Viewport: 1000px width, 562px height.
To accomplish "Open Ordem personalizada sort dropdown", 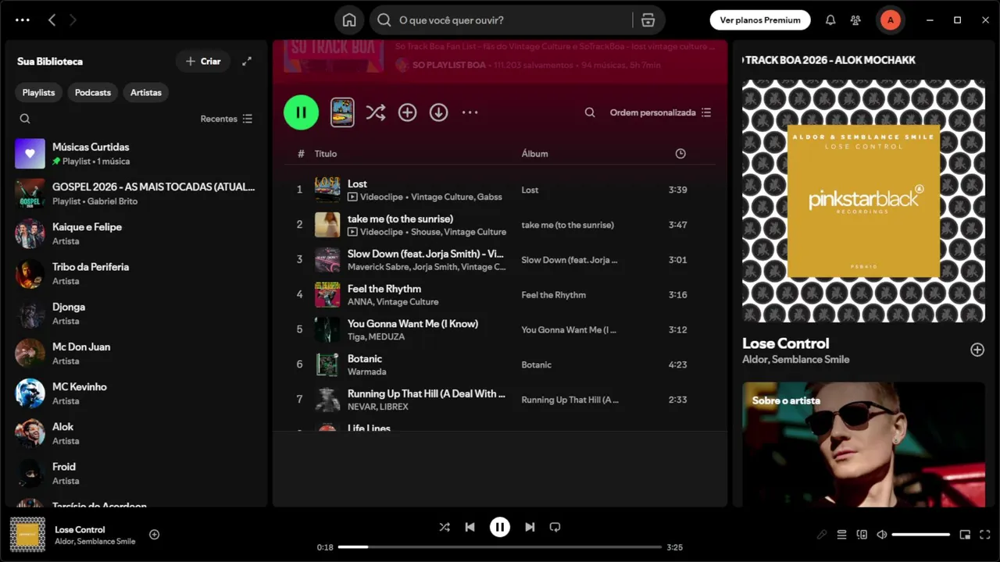I will point(660,112).
